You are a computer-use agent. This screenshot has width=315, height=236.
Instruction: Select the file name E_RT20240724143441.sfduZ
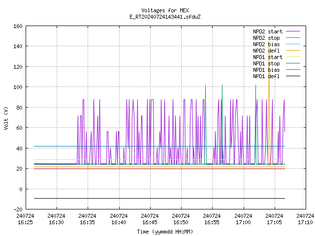click(165, 17)
